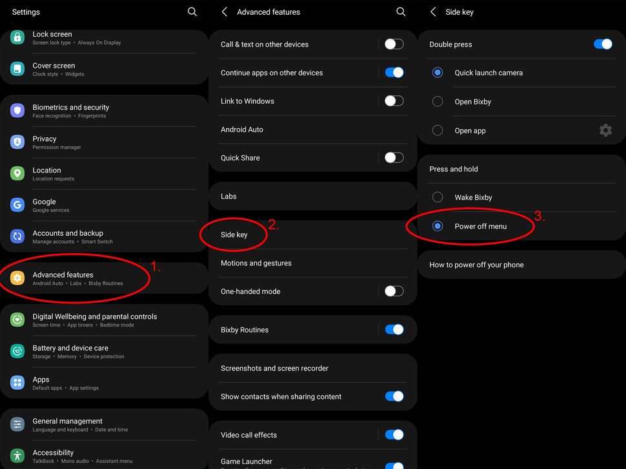Click the Location pin icon
Viewport: 626px width, 469px height.
(x=17, y=173)
